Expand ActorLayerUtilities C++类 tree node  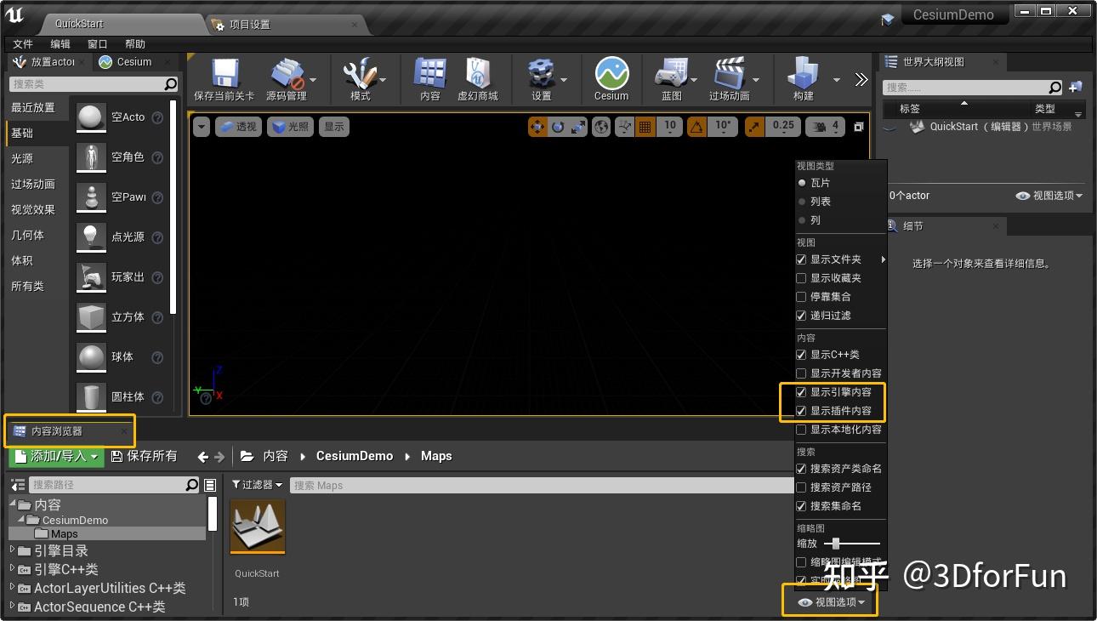13,588
